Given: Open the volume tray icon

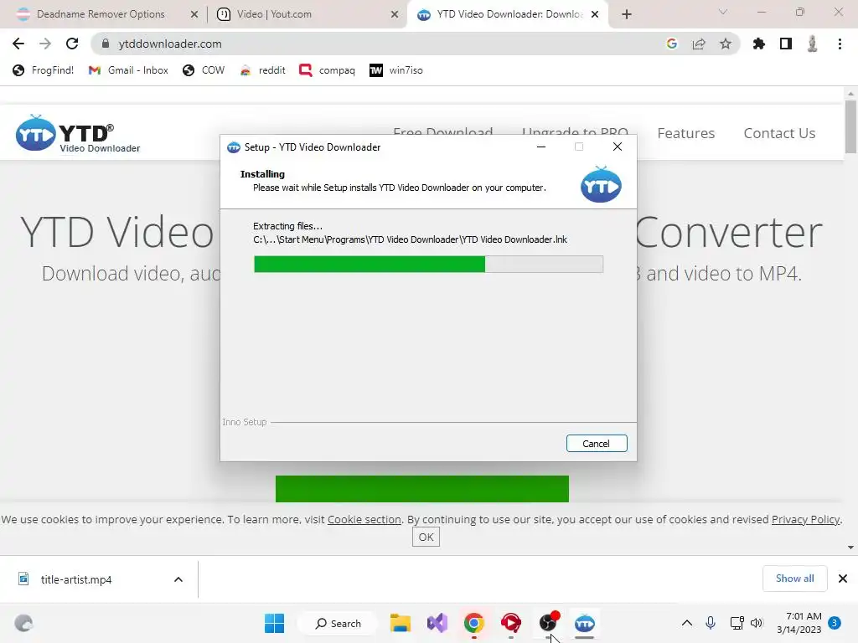Looking at the screenshot, I should click(757, 623).
